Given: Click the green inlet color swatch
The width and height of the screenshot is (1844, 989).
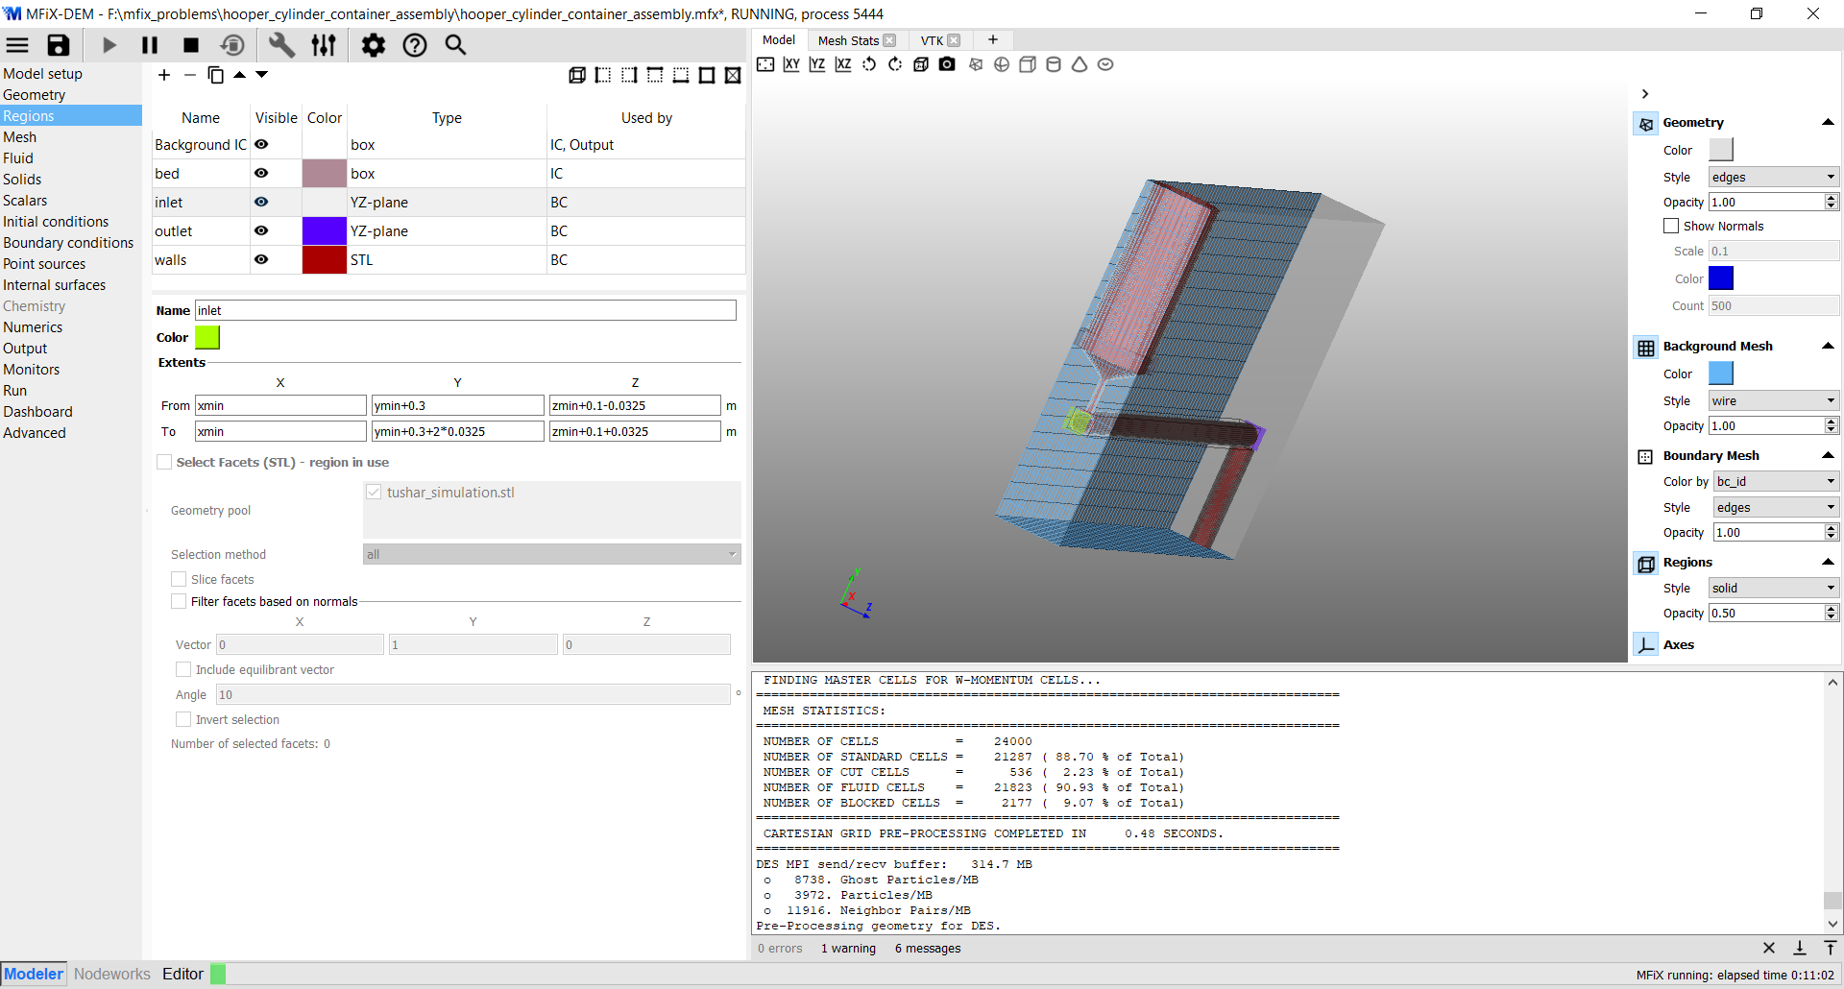Looking at the screenshot, I should pyautogui.click(x=207, y=337).
